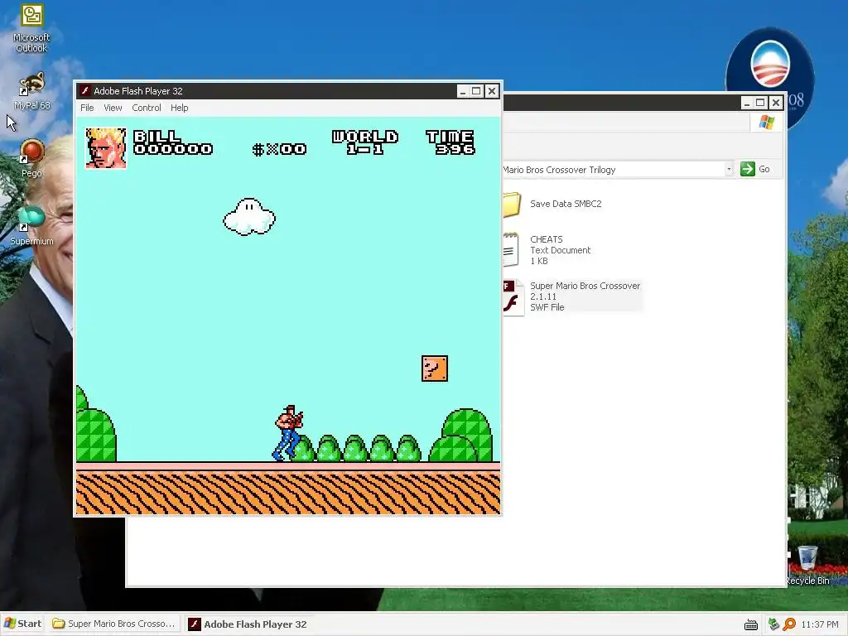Image resolution: width=848 pixels, height=636 pixels.
Task: Click the address field showing Crossover Trilogy
Action: click(613, 169)
